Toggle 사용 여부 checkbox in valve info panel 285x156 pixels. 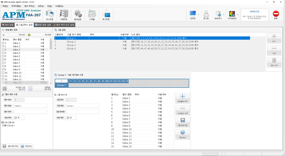click(16, 118)
